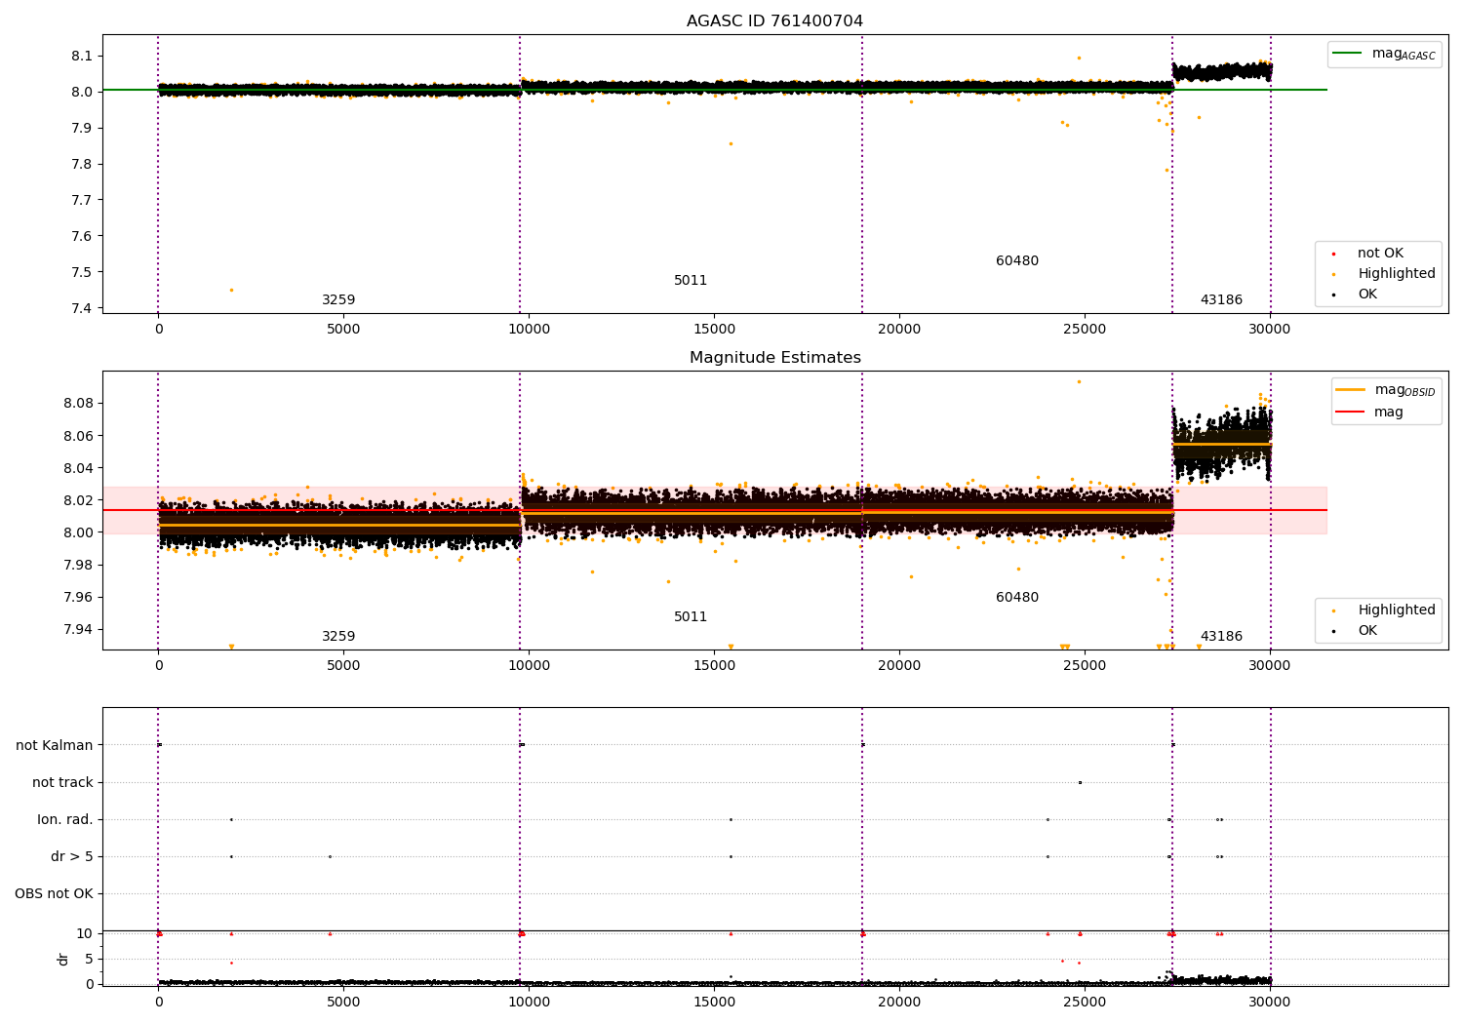
Task: Click the 5000 x-tick under bottom plot
Action: [343, 1003]
